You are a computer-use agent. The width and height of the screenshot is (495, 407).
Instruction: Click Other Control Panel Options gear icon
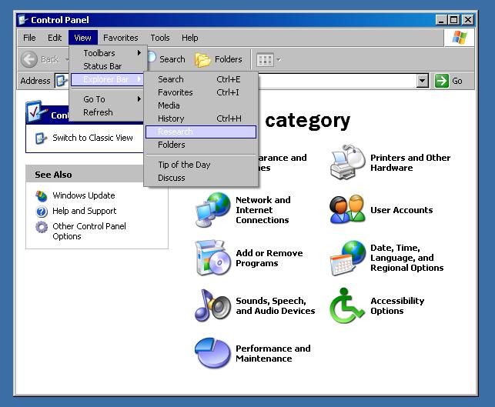point(42,226)
